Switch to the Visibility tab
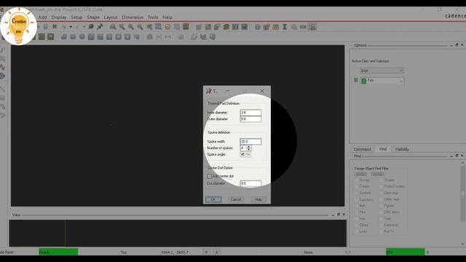Image resolution: width=466 pixels, height=262 pixels. coord(402,149)
